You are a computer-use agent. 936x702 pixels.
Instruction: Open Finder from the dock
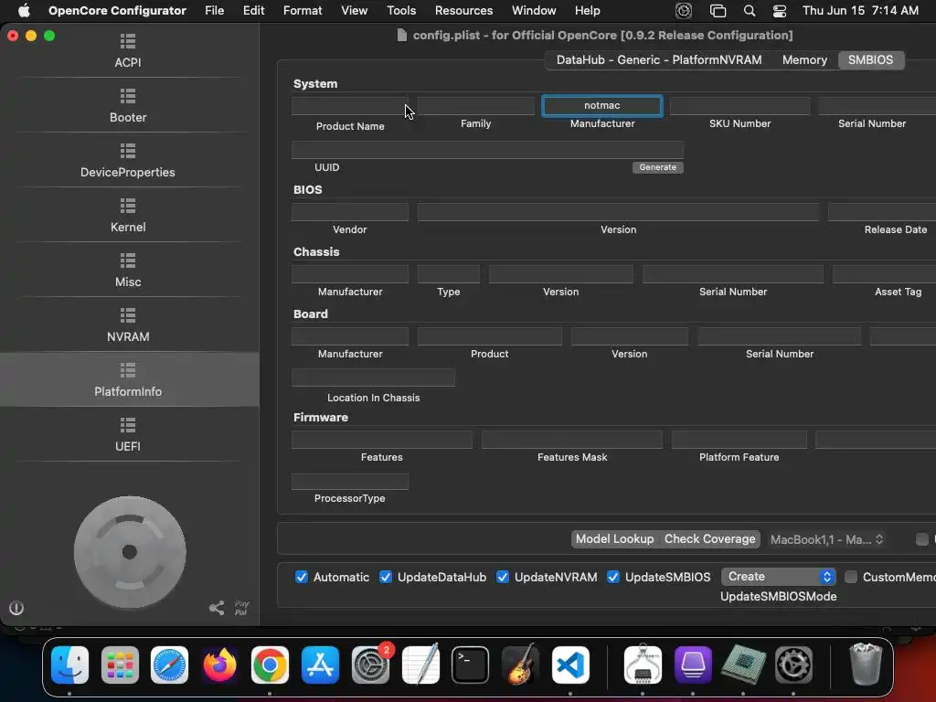(x=69, y=665)
